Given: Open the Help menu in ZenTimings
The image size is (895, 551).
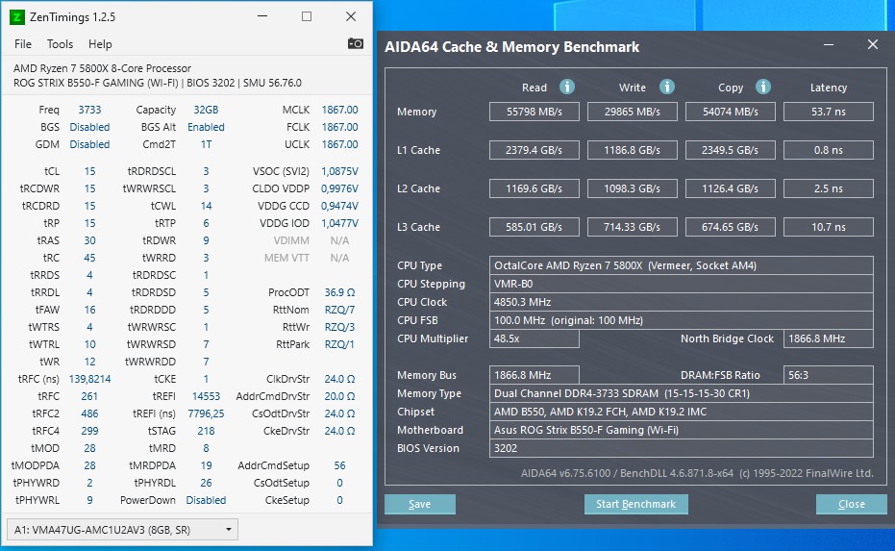Looking at the screenshot, I should [100, 44].
